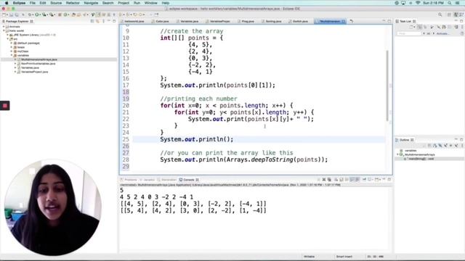Toggle Console scroll lock
Image resolution: width=465 pixels, height=261 pixels.
coord(341,180)
